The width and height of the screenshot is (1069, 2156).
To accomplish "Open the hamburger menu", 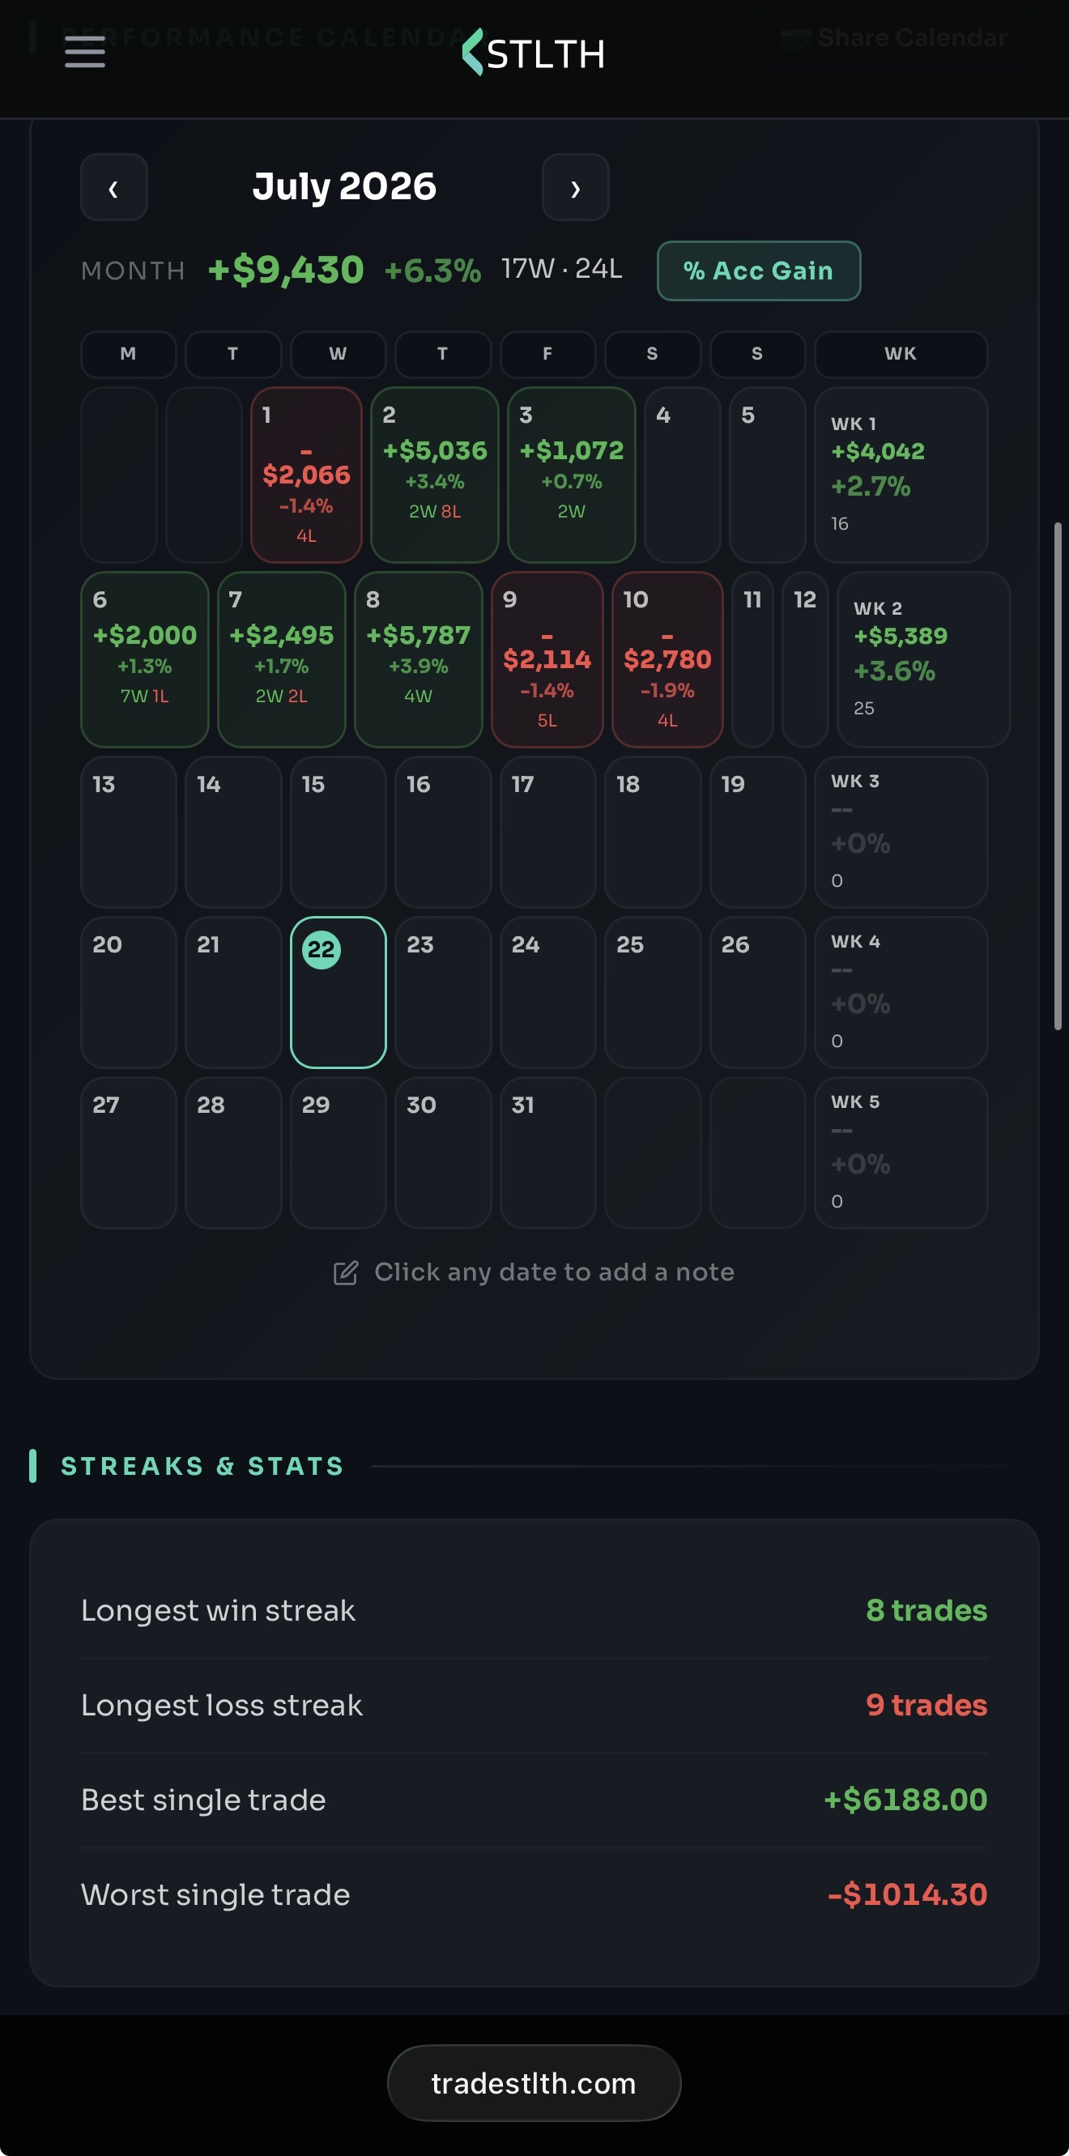I will tap(84, 52).
